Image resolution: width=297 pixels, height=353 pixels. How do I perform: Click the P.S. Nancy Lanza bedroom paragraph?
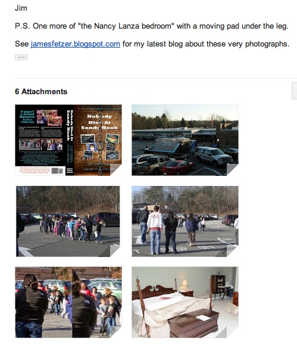[x=152, y=26]
